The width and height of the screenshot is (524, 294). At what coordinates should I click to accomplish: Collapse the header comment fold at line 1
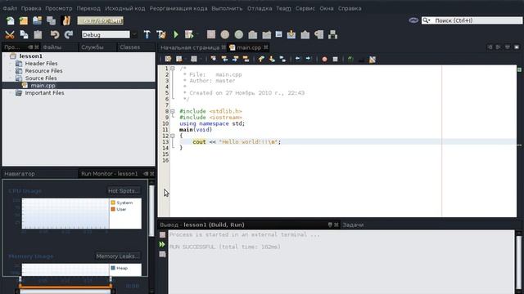click(x=173, y=69)
